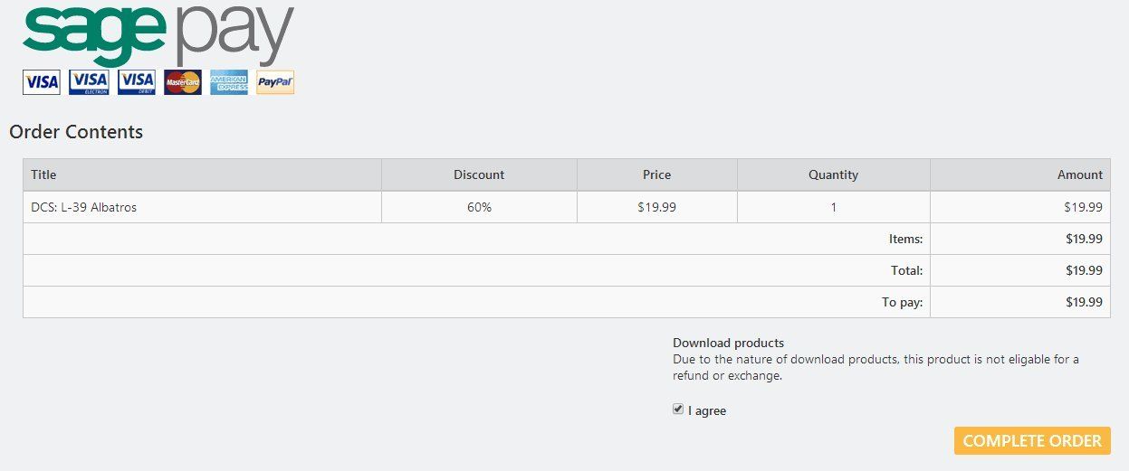Select the Amount column header
This screenshot has height=471, width=1129.
[1079, 174]
